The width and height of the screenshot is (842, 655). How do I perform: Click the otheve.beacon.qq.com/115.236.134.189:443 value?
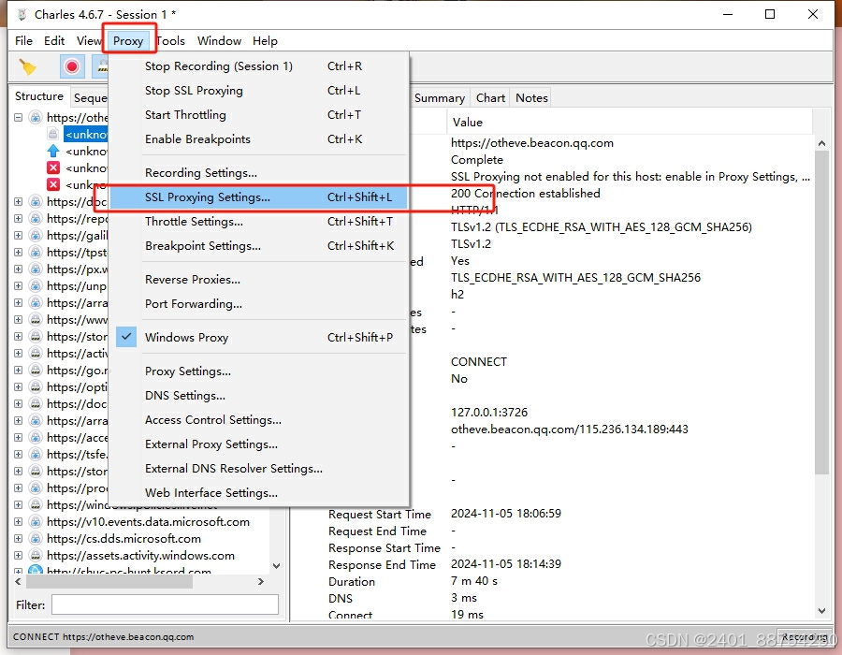[569, 429]
